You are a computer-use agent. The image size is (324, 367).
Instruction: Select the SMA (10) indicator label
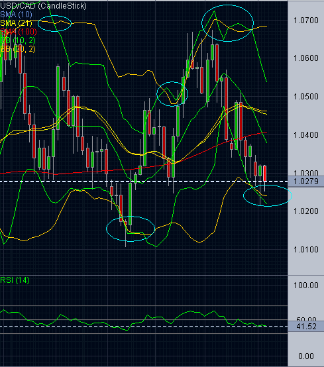tap(16, 15)
